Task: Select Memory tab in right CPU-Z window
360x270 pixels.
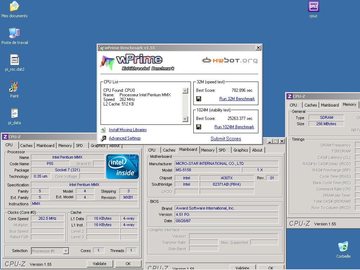Action: coord(349,104)
